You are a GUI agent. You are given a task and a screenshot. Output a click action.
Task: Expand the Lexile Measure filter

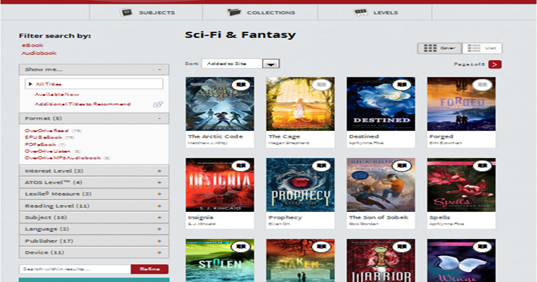(94, 194)
